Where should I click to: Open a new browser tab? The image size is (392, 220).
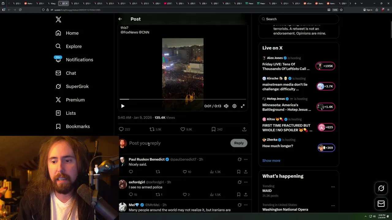click(x=355, y=3)
